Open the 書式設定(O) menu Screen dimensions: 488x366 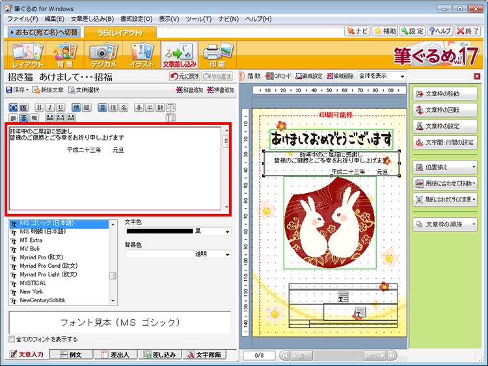[x=137, y=19]
